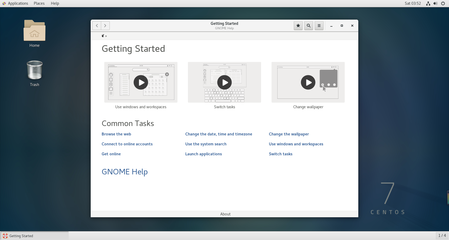Play the Use windows and workspaces video
The image size is (449, 240).
(141, 82)
